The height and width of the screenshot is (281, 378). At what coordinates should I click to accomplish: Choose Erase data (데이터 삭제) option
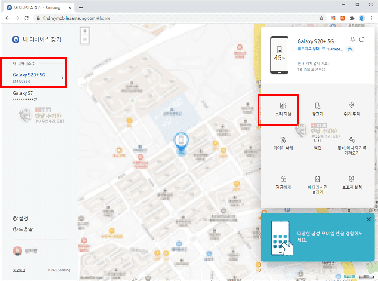pos(283,143)
